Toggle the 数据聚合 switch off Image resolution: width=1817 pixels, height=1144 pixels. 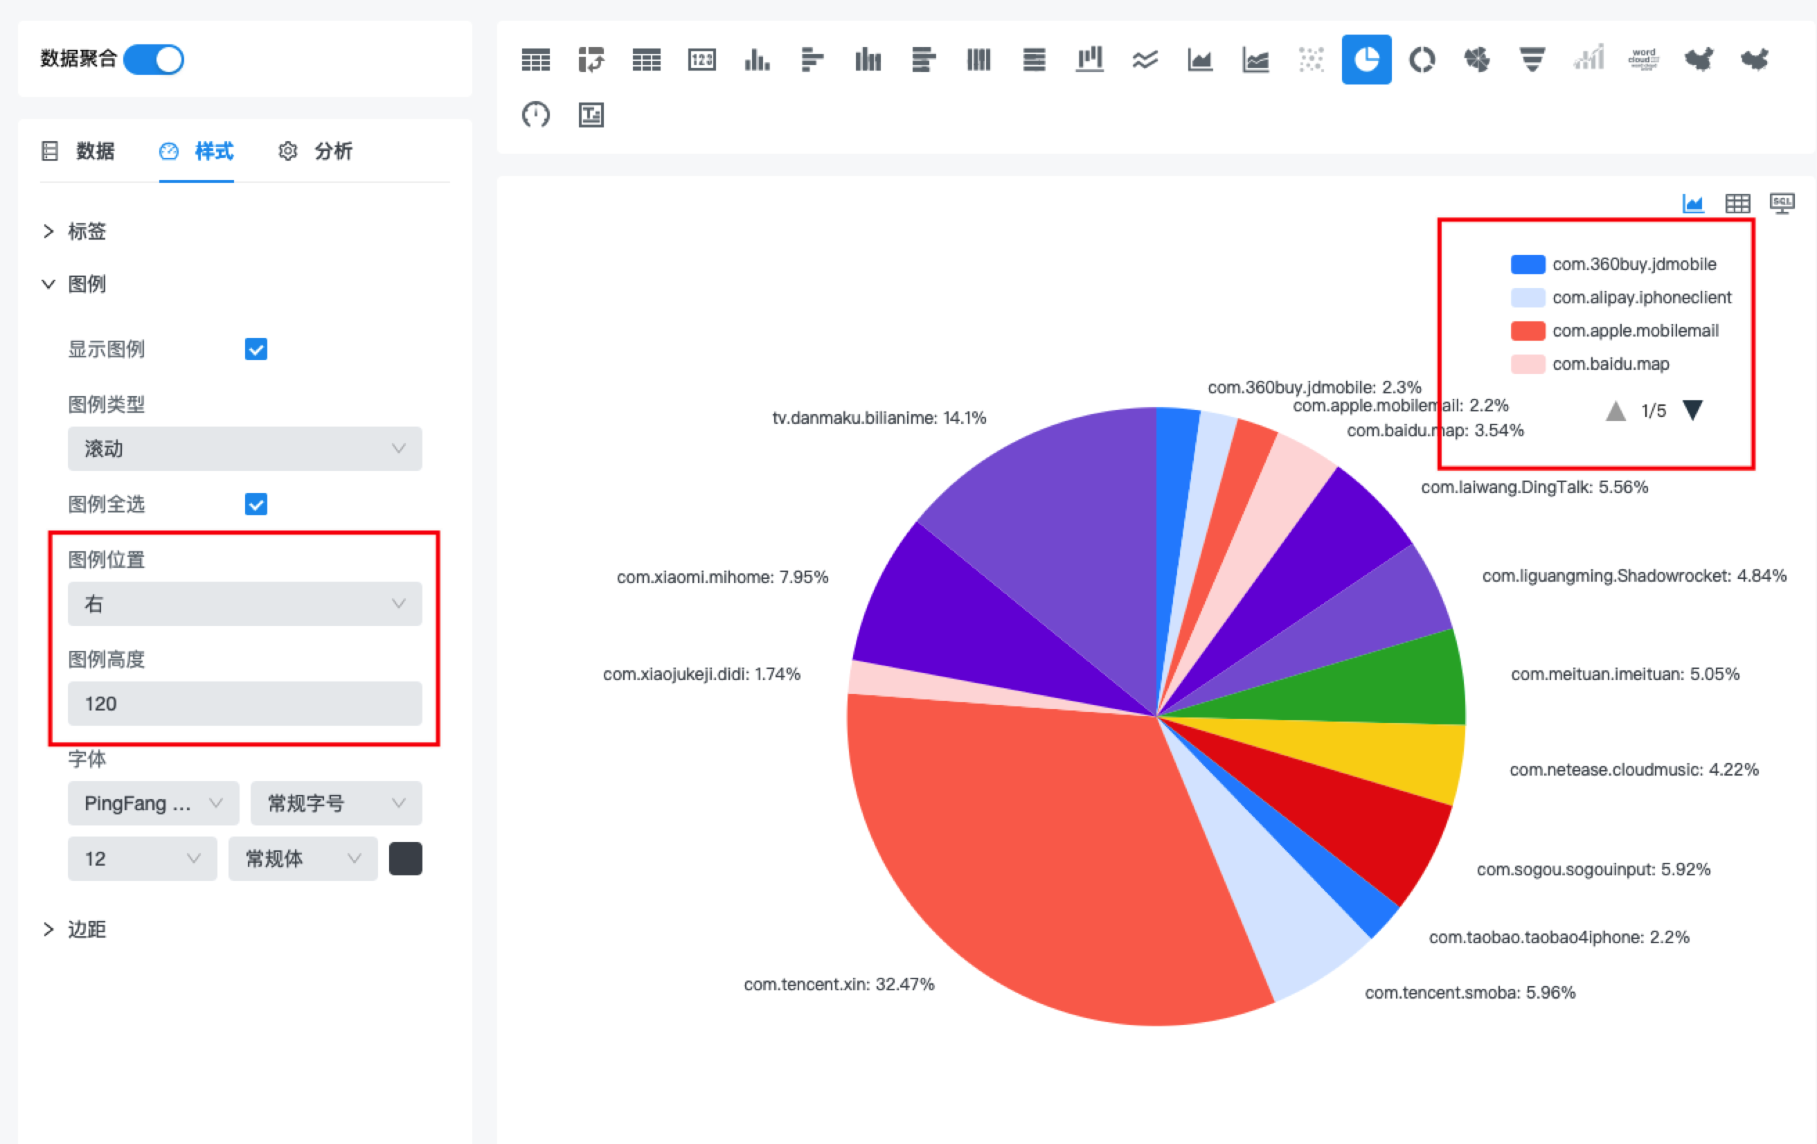[153, 60]
